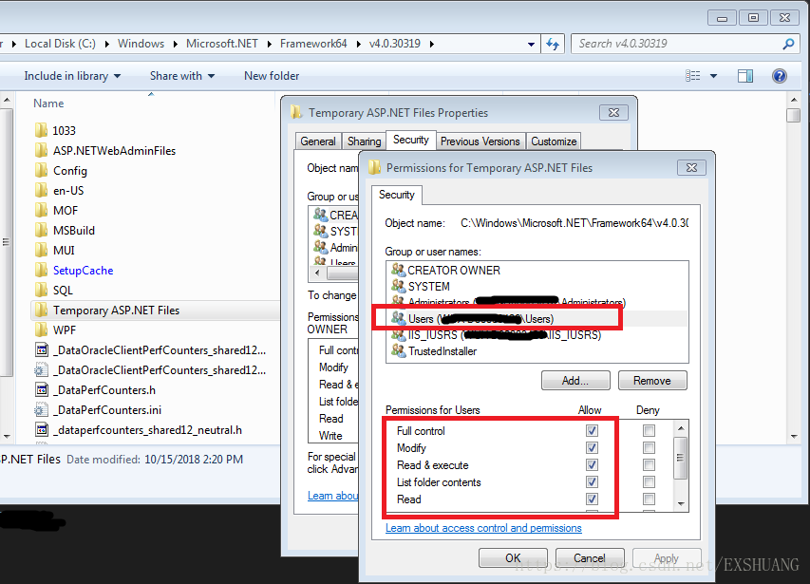Click permissions list scroll up arrow
Image resolution: width=810 pixels, height=584 pixels.
click(x=681, y=428)
